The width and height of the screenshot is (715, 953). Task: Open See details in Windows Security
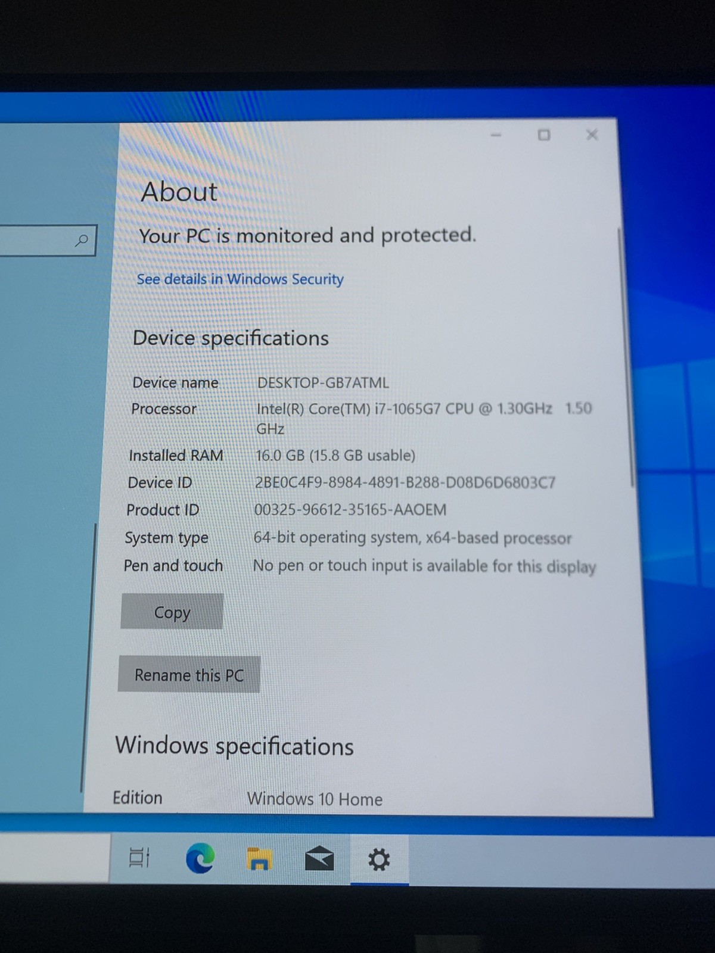[240, 279]
